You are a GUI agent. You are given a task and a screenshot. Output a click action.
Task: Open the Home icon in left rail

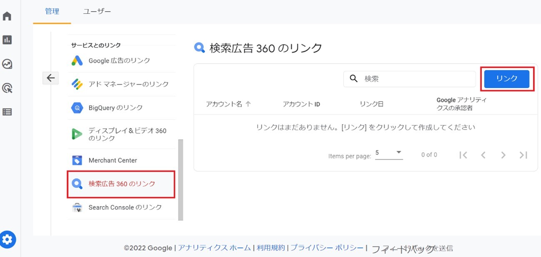(x=7, y=16)
